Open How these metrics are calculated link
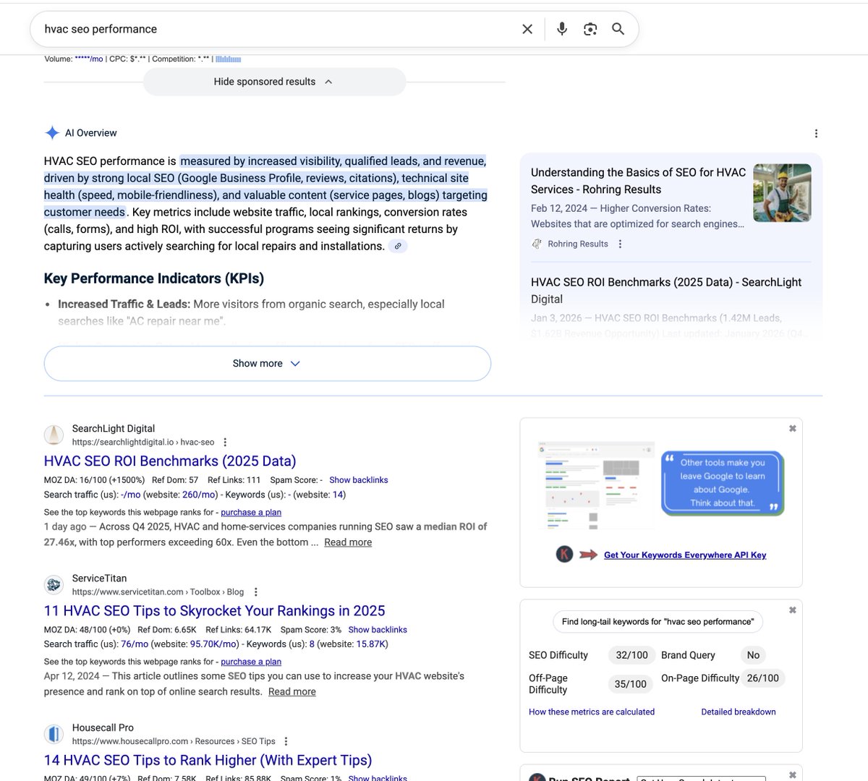The image size is (868, 781). [592, 712]
